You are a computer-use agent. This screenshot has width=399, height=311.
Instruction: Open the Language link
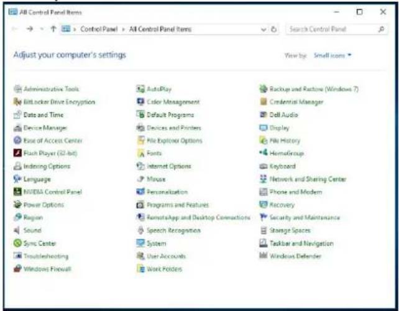(x=37, y=179)
